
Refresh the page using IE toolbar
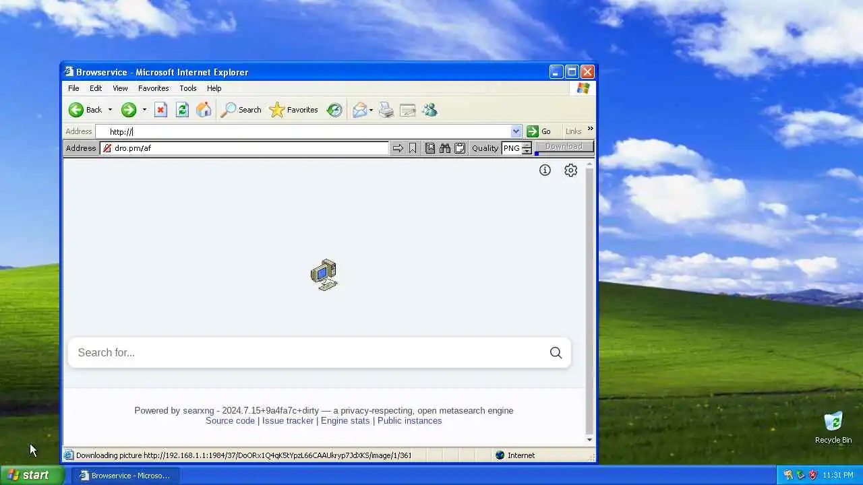(182, 110)
